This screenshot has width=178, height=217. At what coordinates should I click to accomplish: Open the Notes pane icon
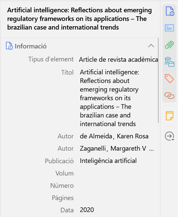tap(169, 116)
